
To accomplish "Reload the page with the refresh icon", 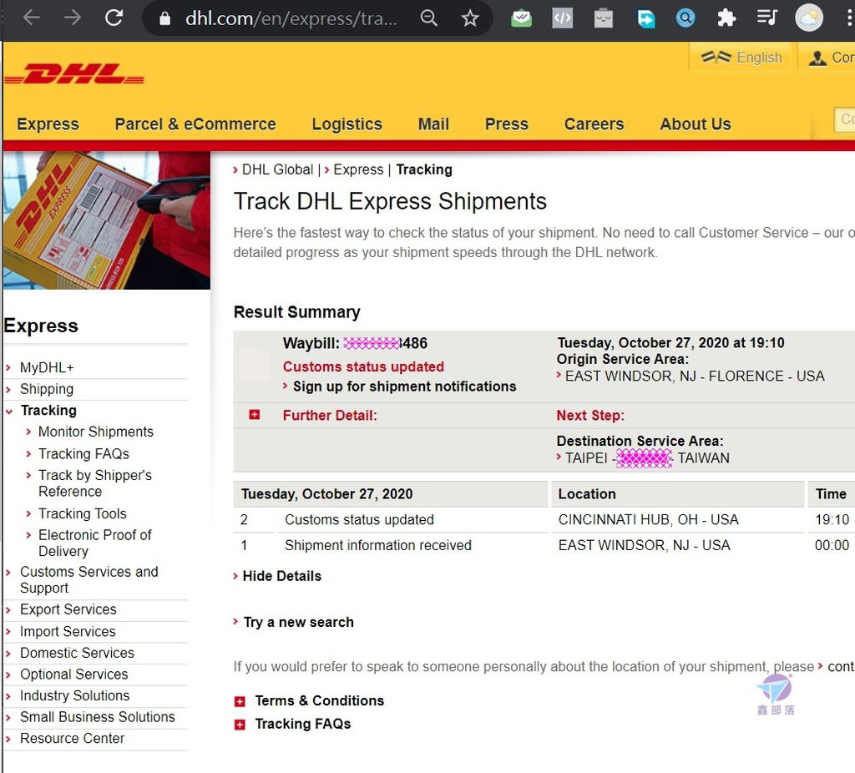I will coord(114,18).
